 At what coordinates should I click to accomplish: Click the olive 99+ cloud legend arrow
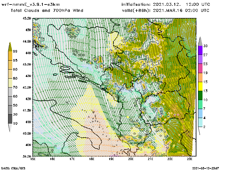tap(10, 47)
